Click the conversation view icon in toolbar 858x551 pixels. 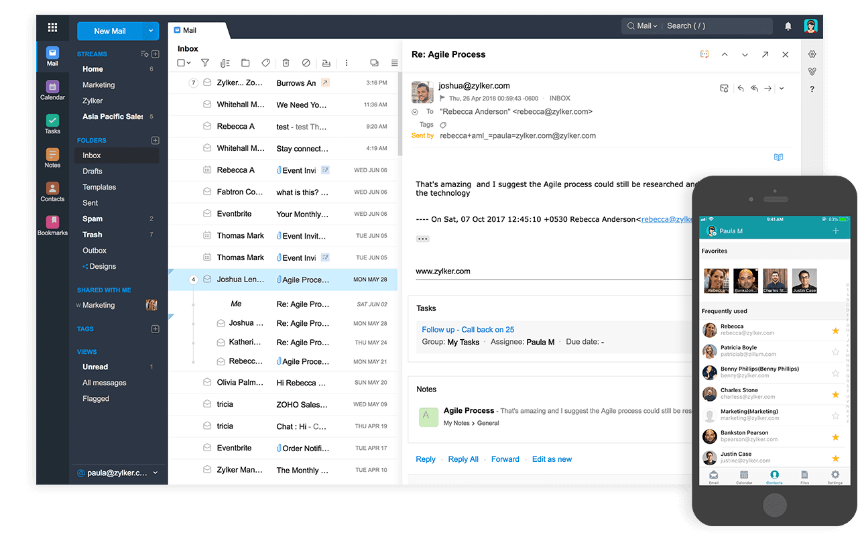[374, 63]
